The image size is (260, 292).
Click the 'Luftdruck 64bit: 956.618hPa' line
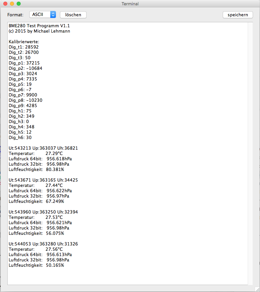pos(40,159)
